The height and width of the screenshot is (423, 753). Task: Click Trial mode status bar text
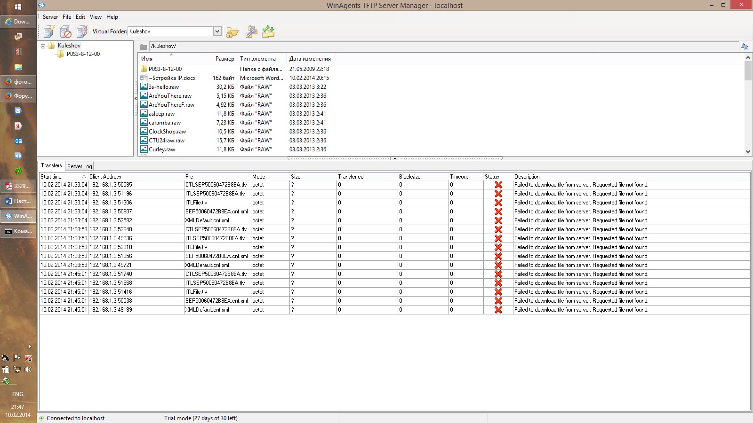(201, 418)
